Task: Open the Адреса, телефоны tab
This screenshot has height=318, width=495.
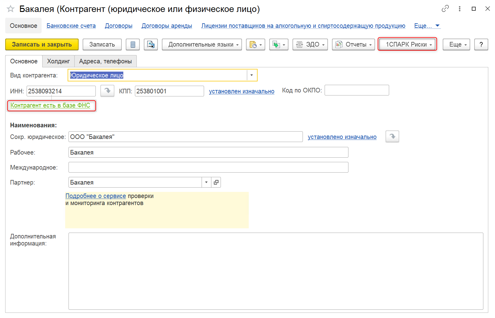Action: point(105,61)
